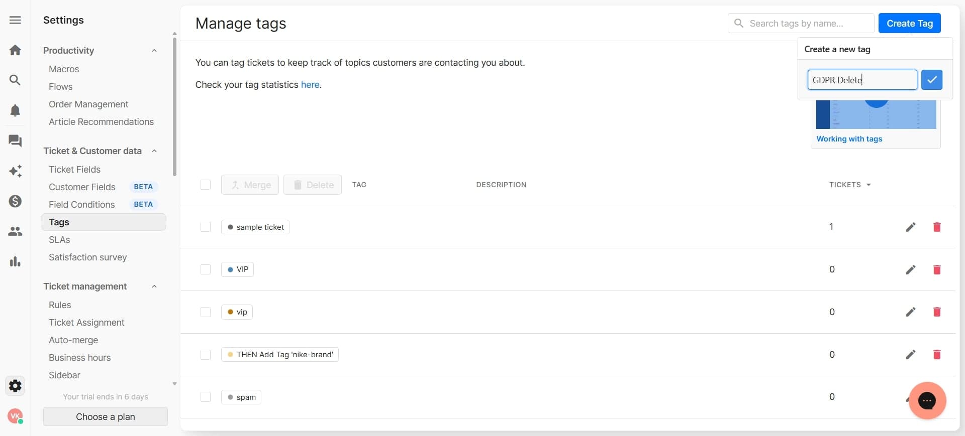Collapse the Productivity section
Image resolution: width=965 pixels, height=436 pixels.
(x=154, y=51)
